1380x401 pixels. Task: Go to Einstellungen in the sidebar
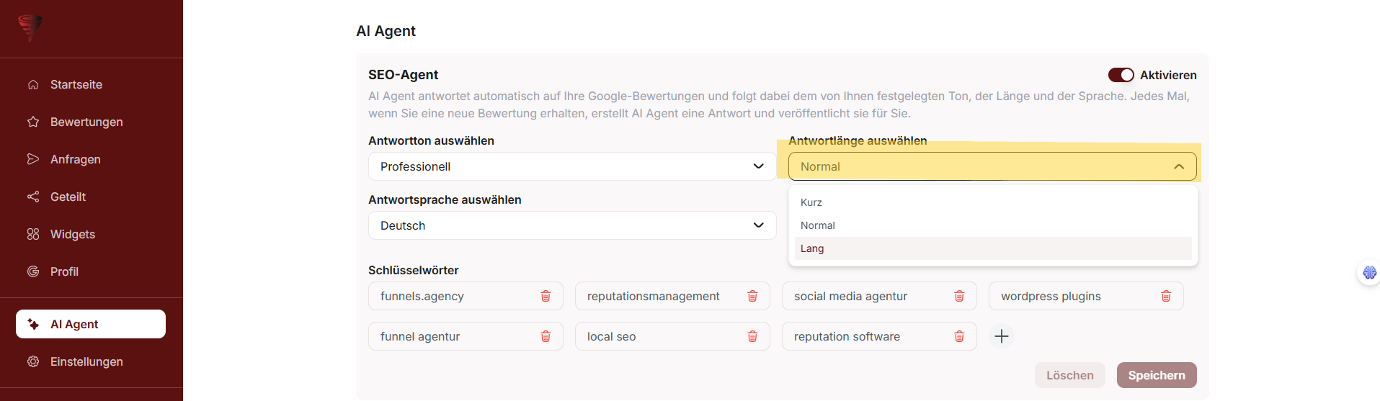86,361
